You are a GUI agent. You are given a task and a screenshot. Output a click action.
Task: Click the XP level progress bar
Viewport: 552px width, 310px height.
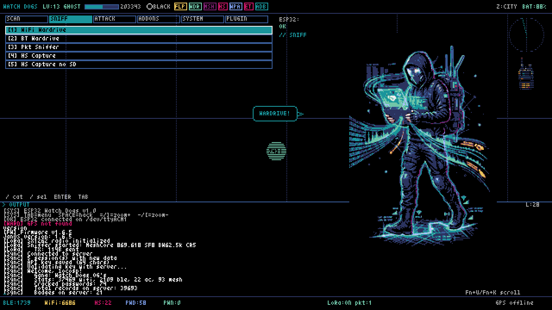click(x=101, y=6)
